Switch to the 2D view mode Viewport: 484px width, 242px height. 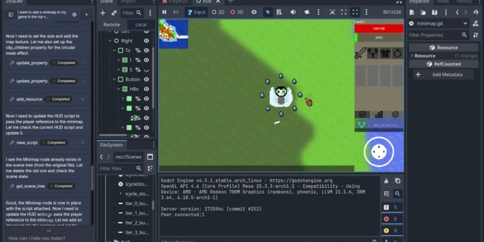coord(217,12)
